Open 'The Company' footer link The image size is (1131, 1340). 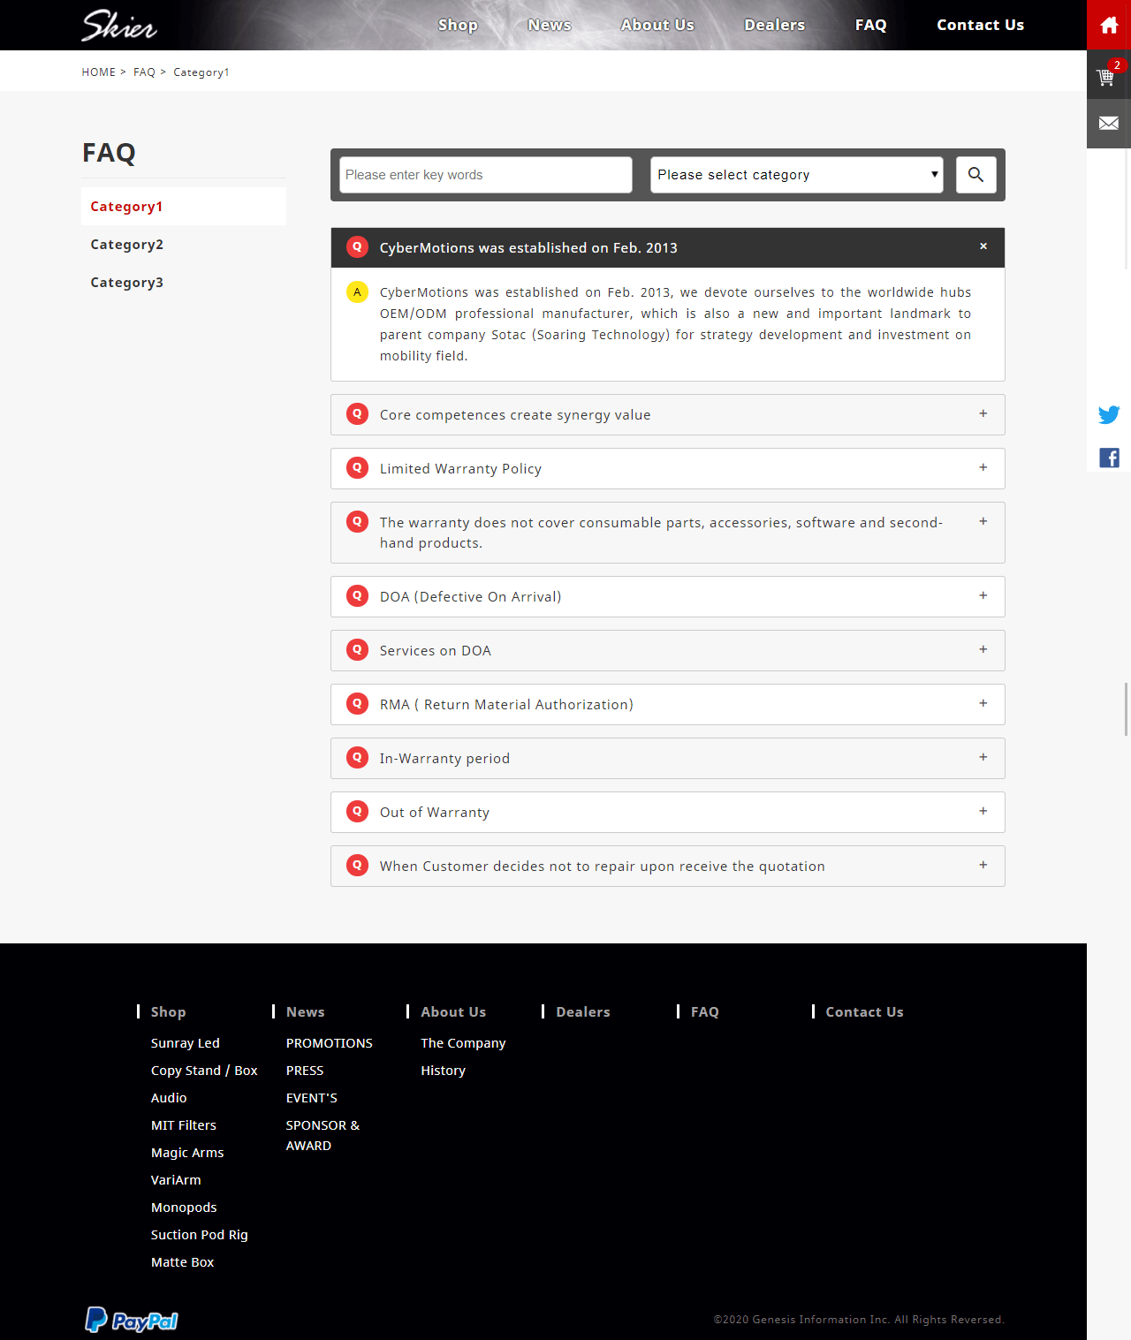pyautogui.click(x=463, y=1042)
